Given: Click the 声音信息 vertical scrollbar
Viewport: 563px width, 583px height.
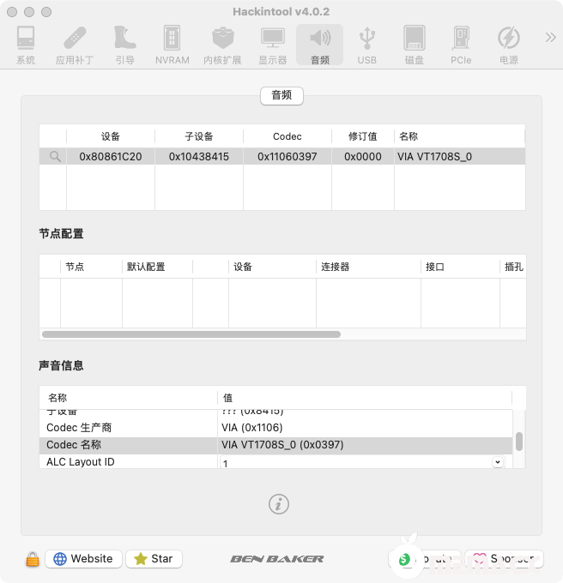Looking at the screenshot, I should point(519,442).
